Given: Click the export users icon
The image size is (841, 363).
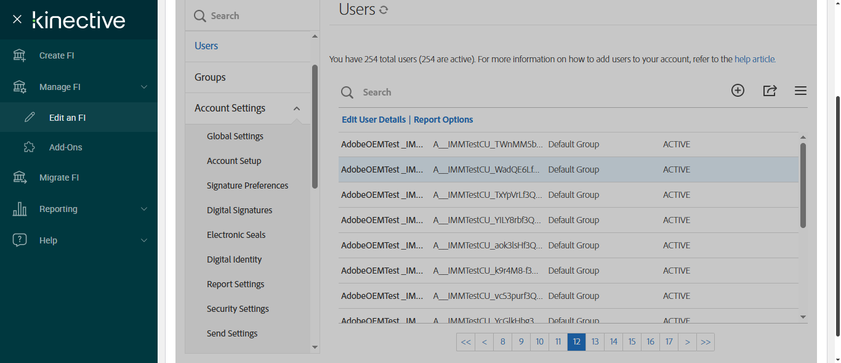Looking at the screenshot, I should tap(770, 91).
